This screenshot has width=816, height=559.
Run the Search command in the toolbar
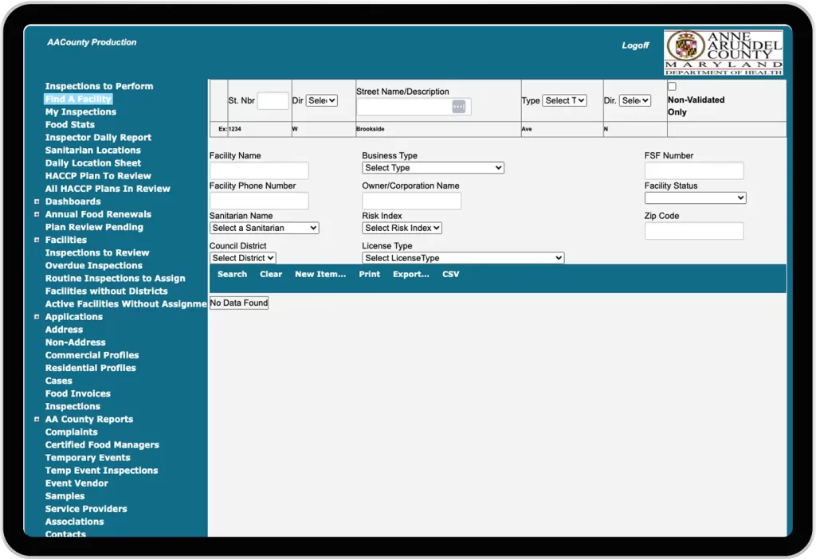[x=231, y=274]
